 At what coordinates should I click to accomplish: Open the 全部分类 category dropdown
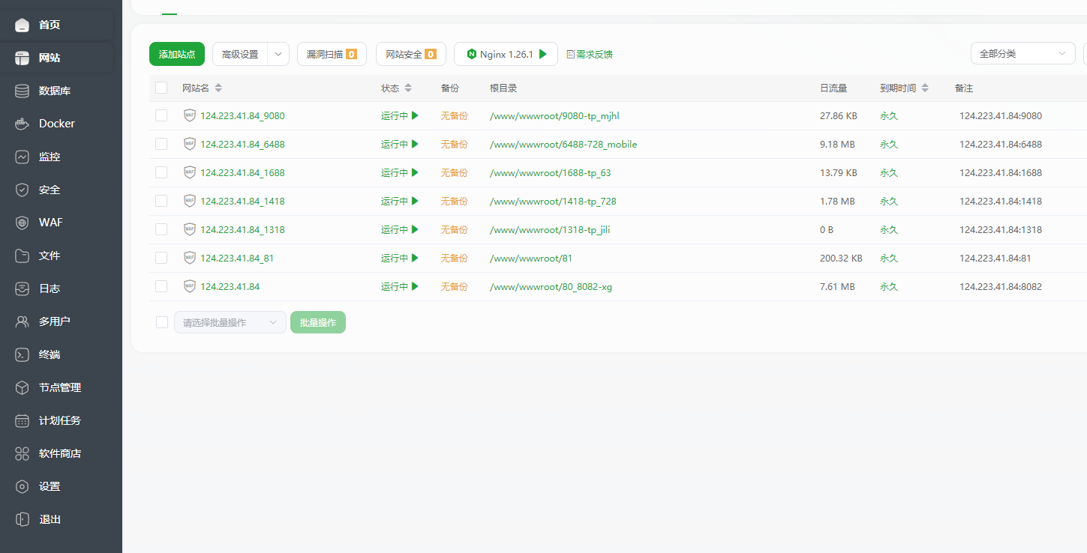[1023, 54]
